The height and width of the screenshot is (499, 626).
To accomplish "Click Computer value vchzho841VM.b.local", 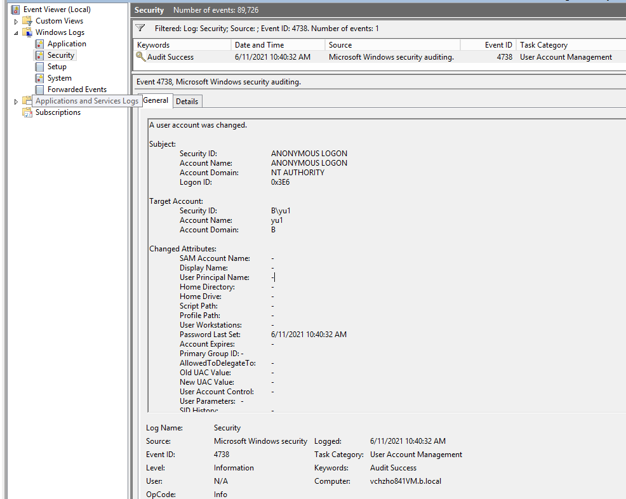I will (406, 481).
